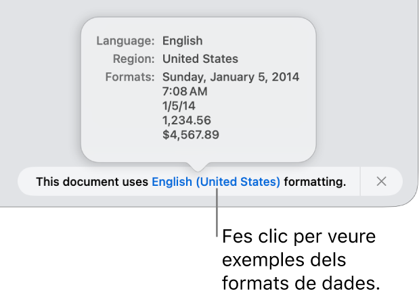Click the 'This document uses' banner text
The image size is (419, 296).
click(92, 181)
